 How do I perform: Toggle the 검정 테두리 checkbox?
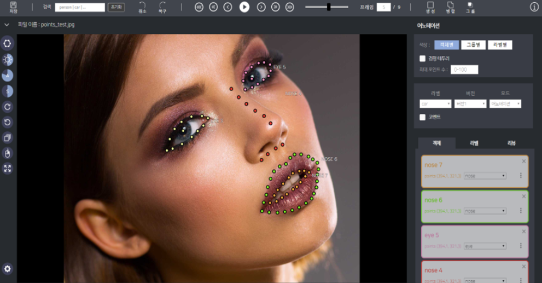422,59
